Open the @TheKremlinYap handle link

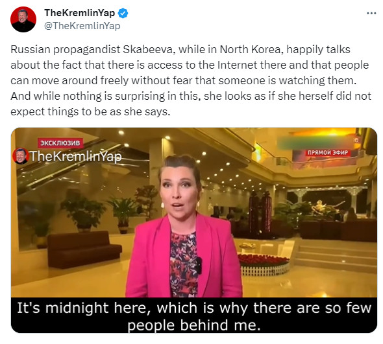coord(82,26)
